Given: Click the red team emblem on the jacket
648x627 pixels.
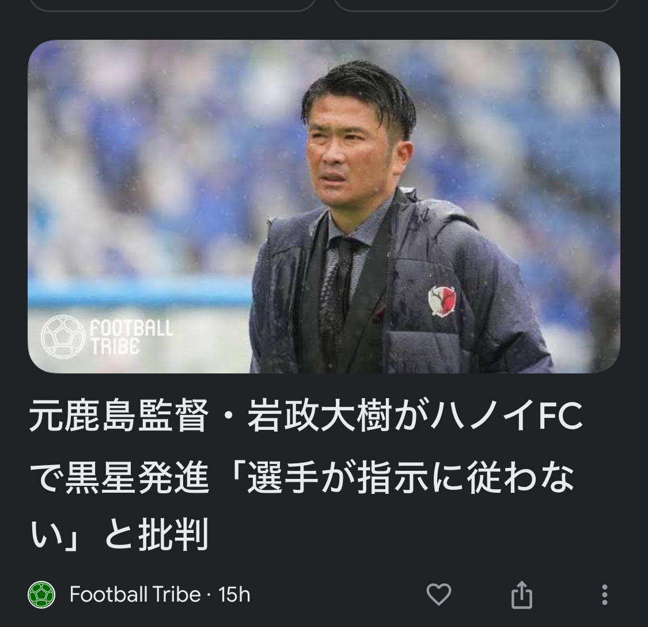Looking at the screenshot, I should coord(442,301).
